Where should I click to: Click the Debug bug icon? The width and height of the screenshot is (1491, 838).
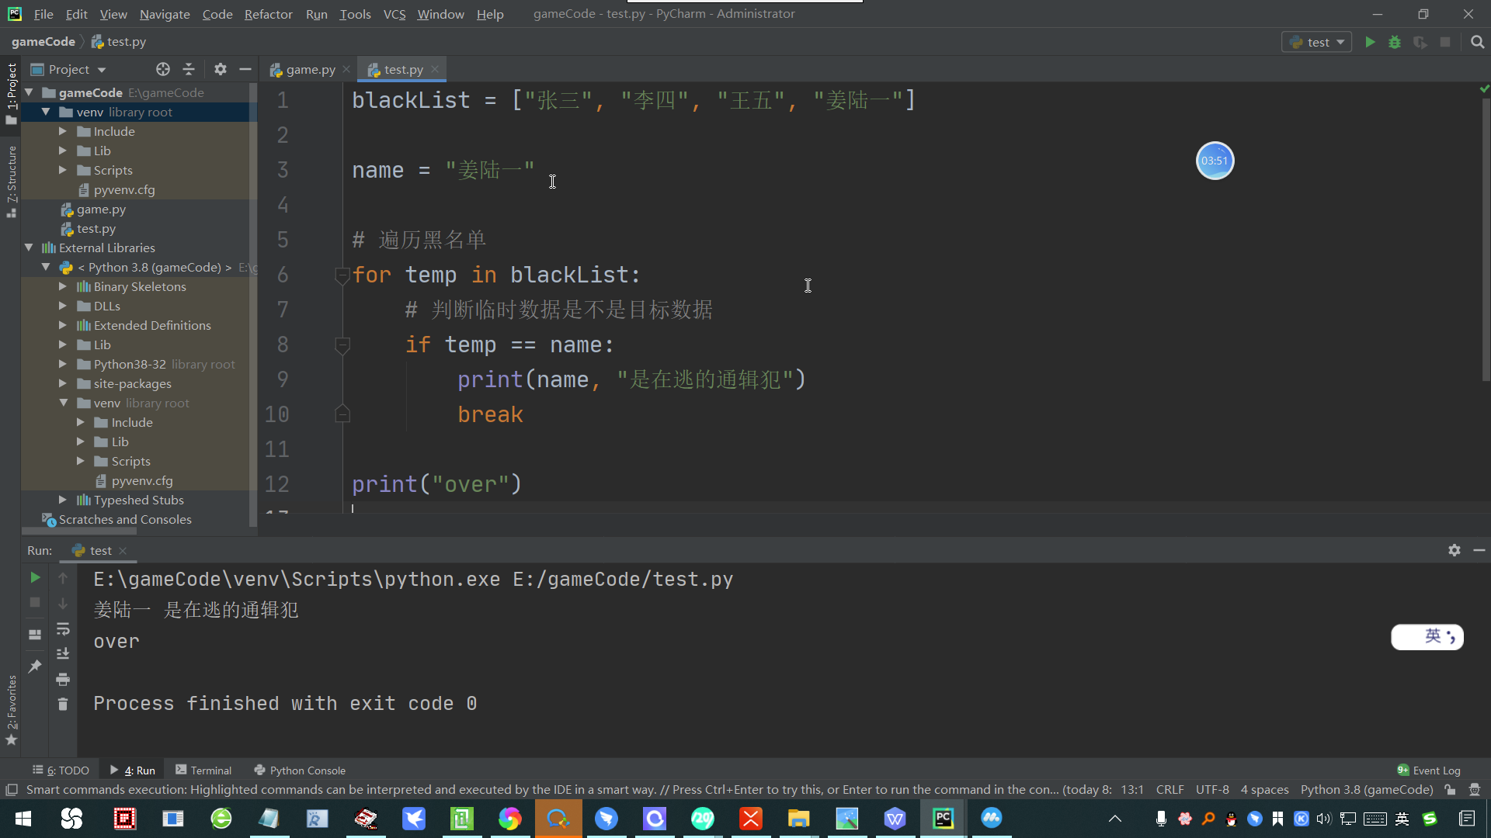[x=1395, y=42]
